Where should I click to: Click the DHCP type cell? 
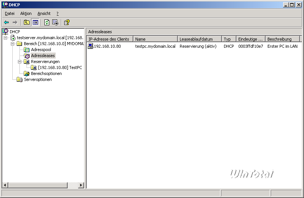(229, 46)
